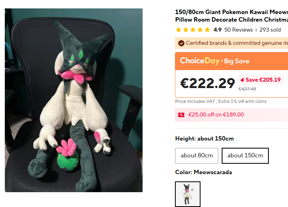Click the third yellow rating star
288x207 pixels.
(x=193, y=30)
